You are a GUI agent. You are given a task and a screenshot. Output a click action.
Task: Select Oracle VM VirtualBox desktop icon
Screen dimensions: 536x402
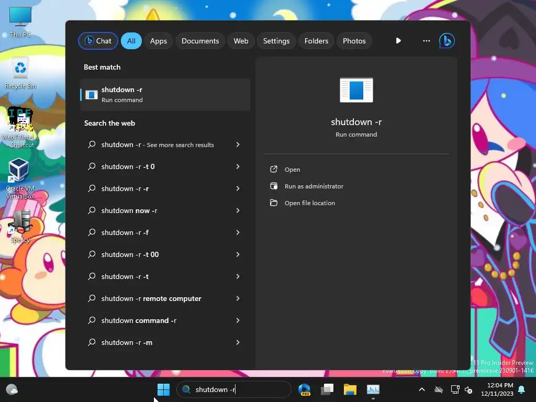[x=20, y=178]
